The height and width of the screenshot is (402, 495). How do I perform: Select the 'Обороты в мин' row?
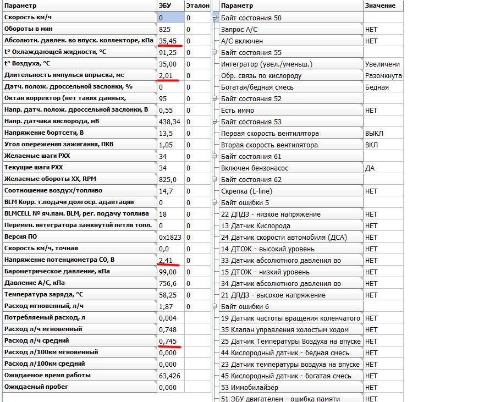tap(80, 29)
